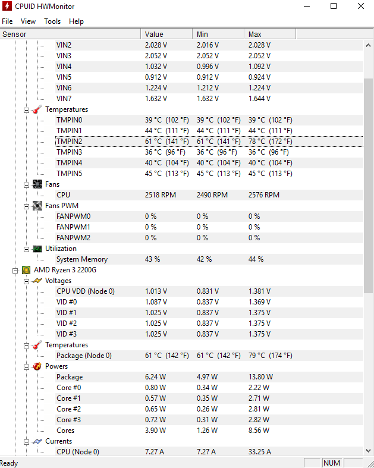The height and width of the screenshot is (468, 374).
Task: Click the thermometer icon beside motherboard Temperatures
Action: (x=37, y=109)
